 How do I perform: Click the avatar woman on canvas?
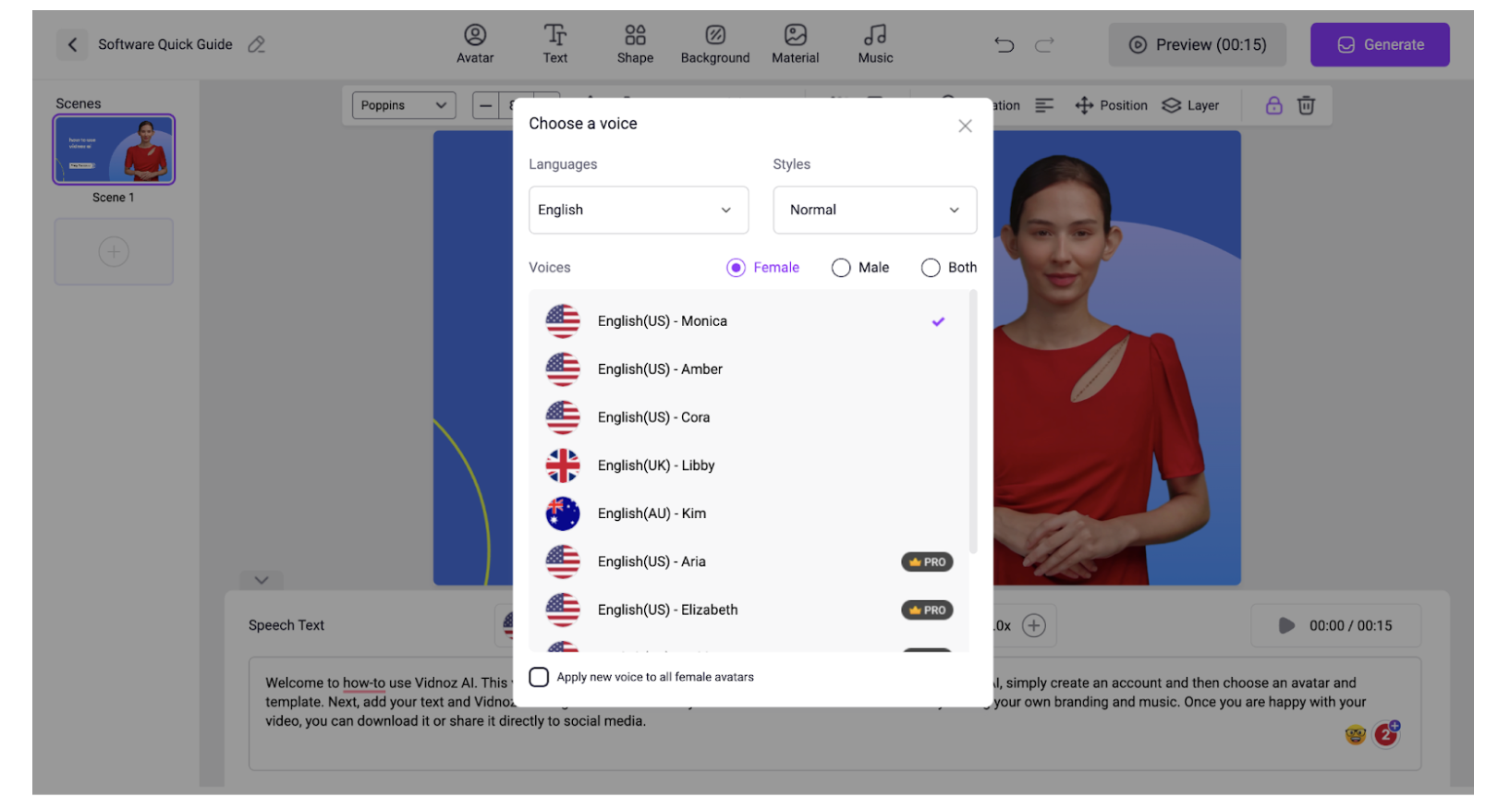(1100, 369)
